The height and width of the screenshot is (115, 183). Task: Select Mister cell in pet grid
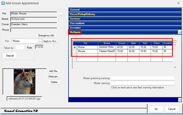pos(87,47)
